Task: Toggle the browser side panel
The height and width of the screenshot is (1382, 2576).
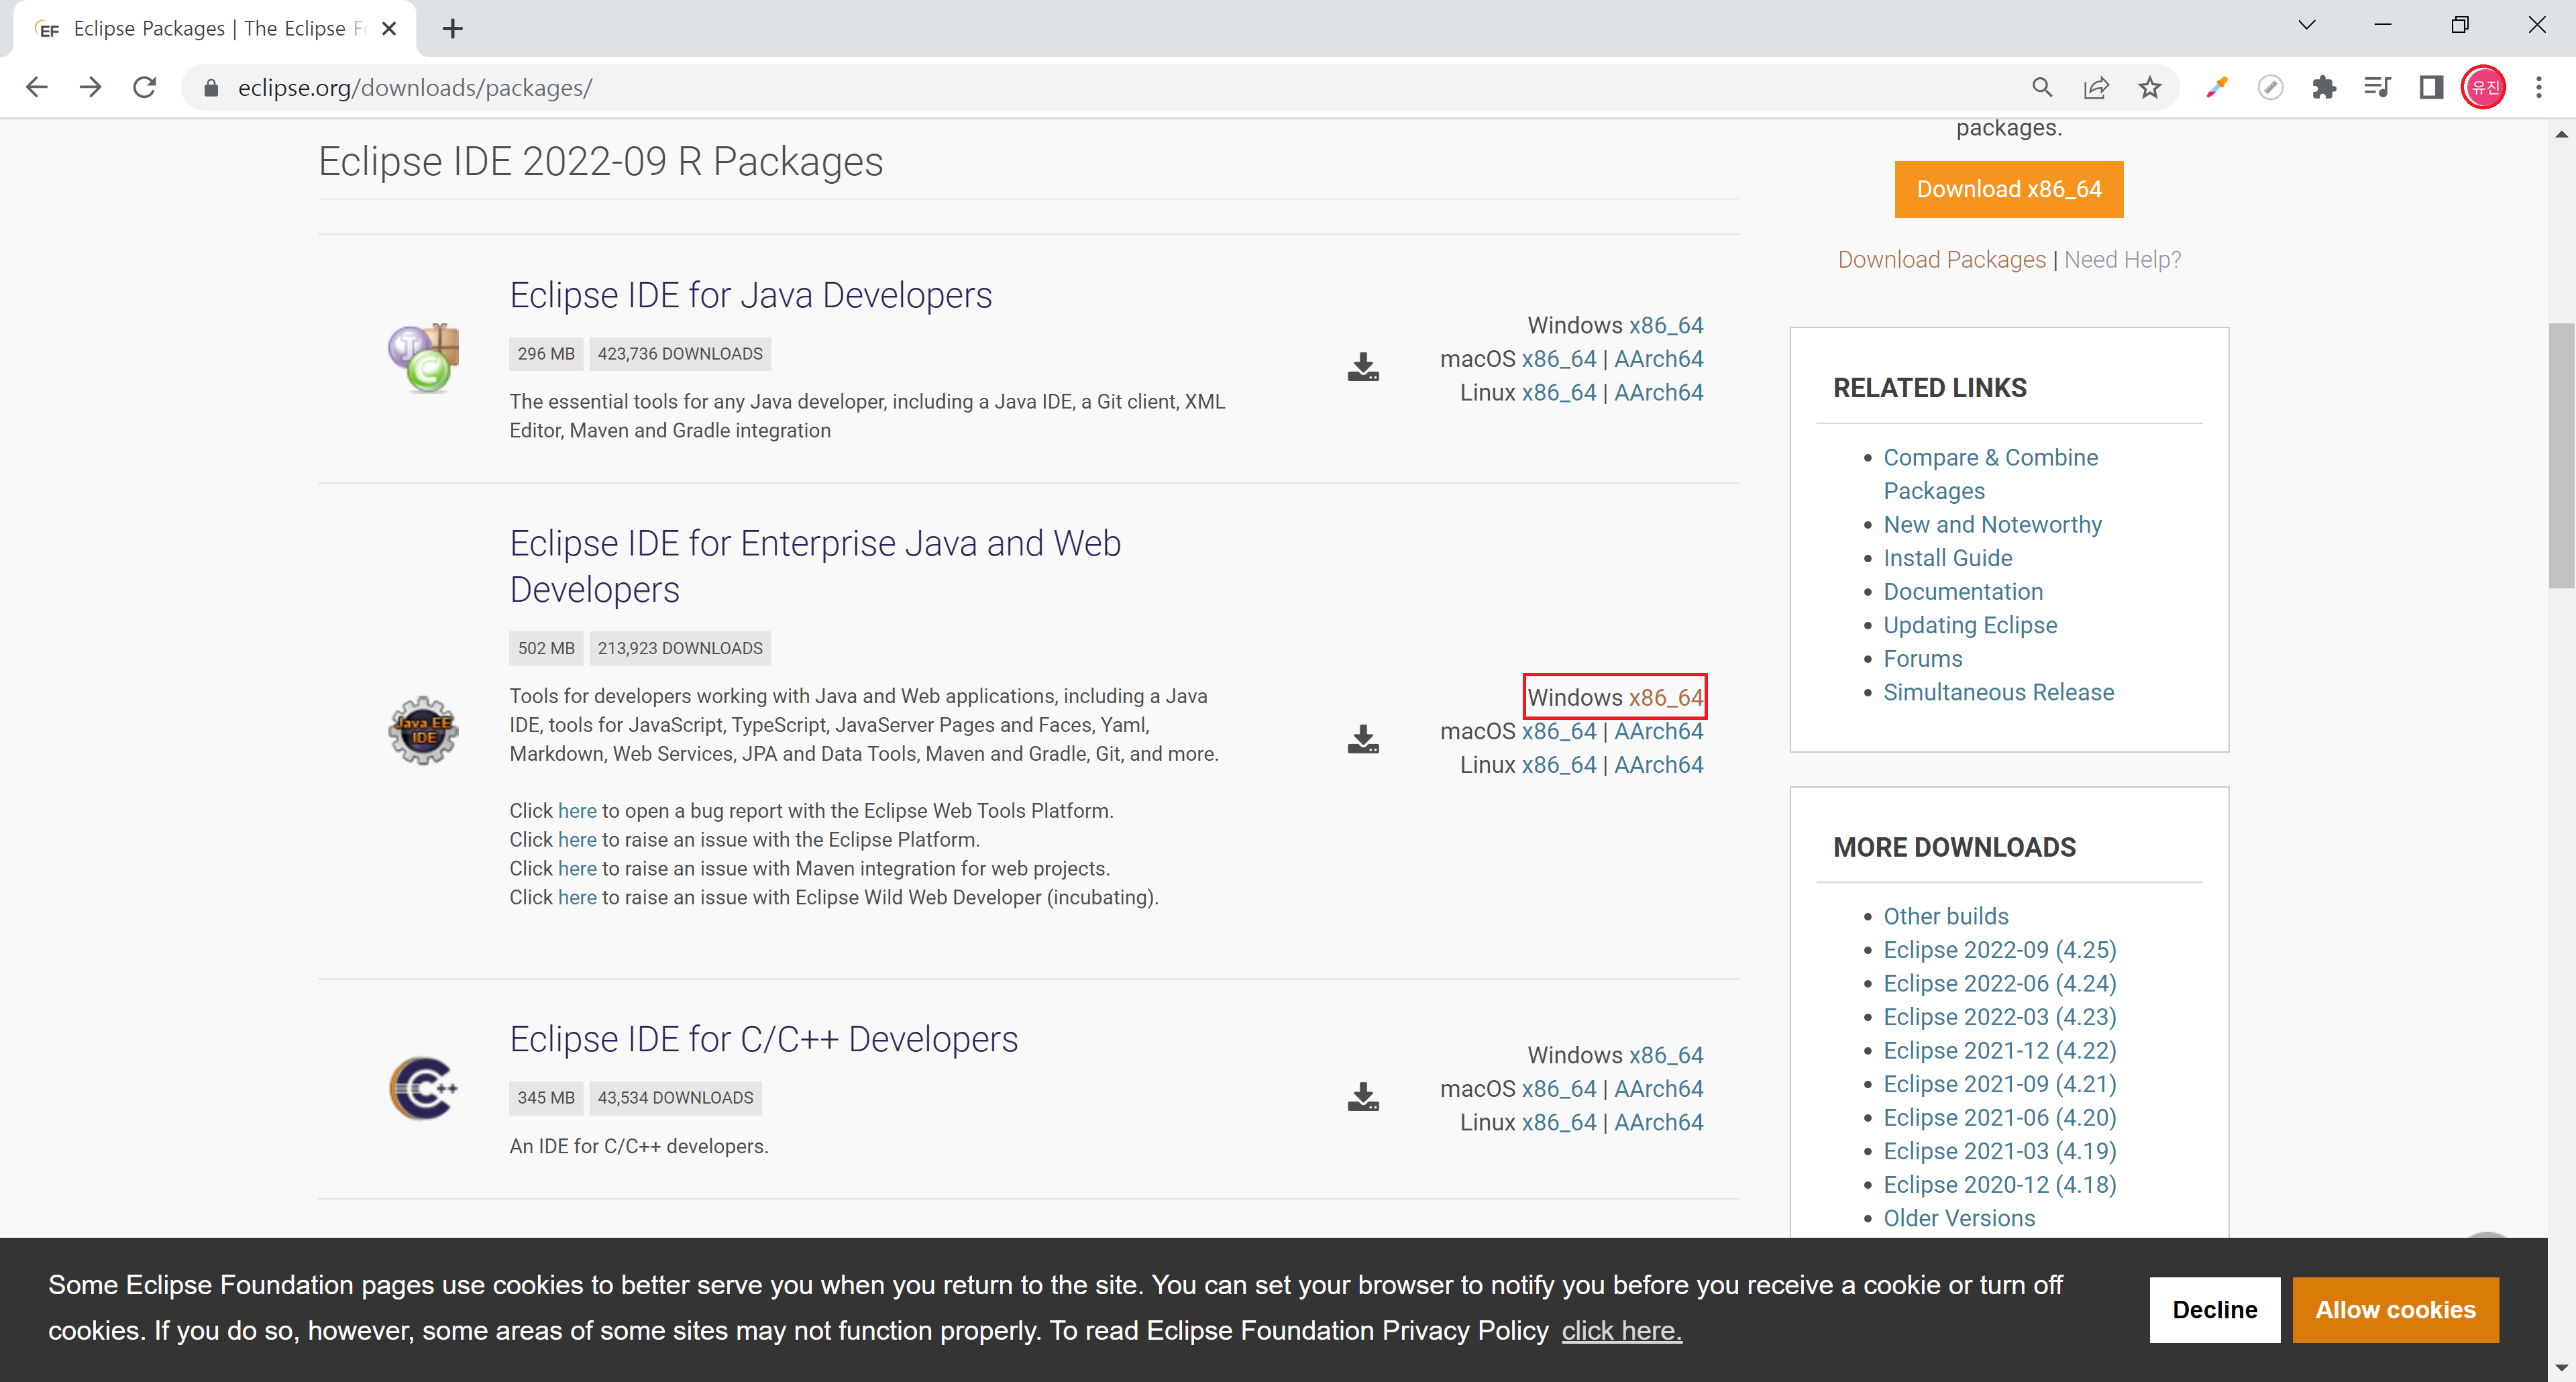Action: pyautogui.click(x=2431, y=88)
